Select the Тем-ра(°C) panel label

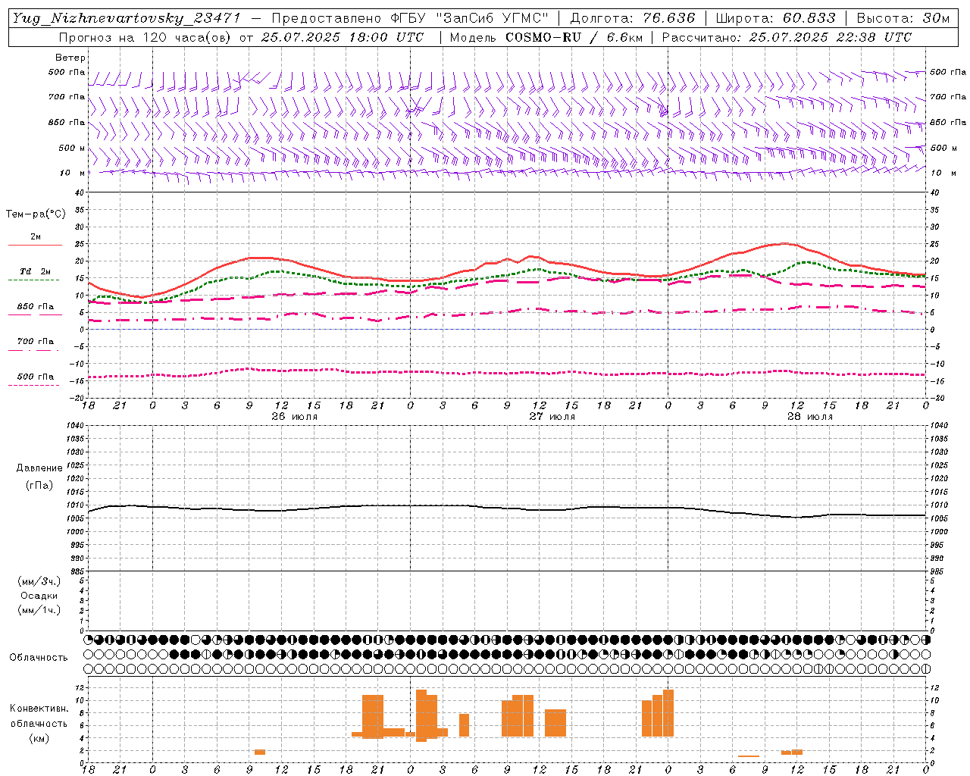pyautogui.click(x=36, y=214)
